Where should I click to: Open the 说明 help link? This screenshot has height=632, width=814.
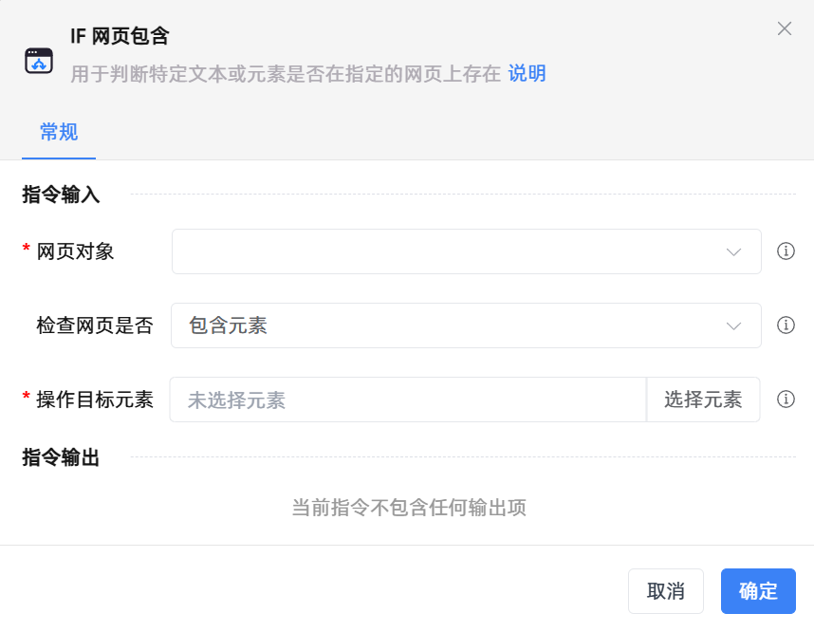point(527,74)
